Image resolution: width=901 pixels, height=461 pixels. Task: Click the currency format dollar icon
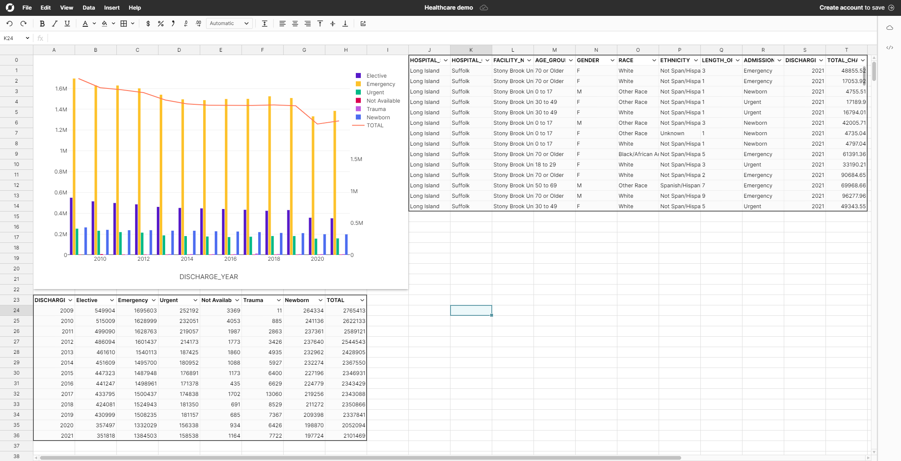148,23
